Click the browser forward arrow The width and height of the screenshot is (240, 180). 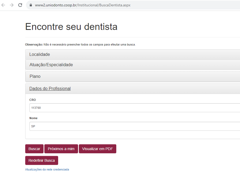(12, 5)
